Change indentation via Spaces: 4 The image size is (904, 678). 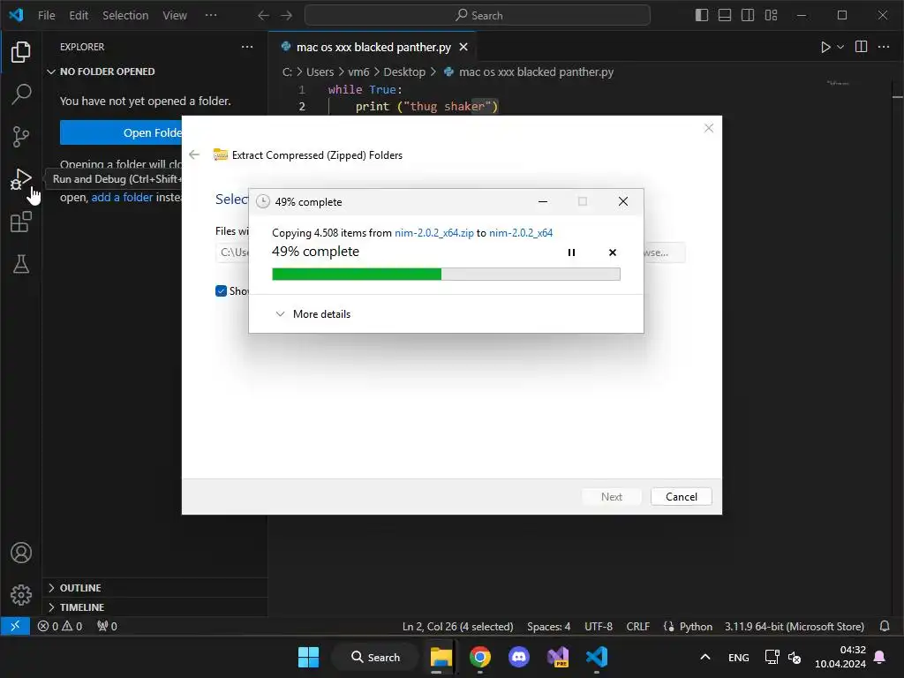click(548, 626)
